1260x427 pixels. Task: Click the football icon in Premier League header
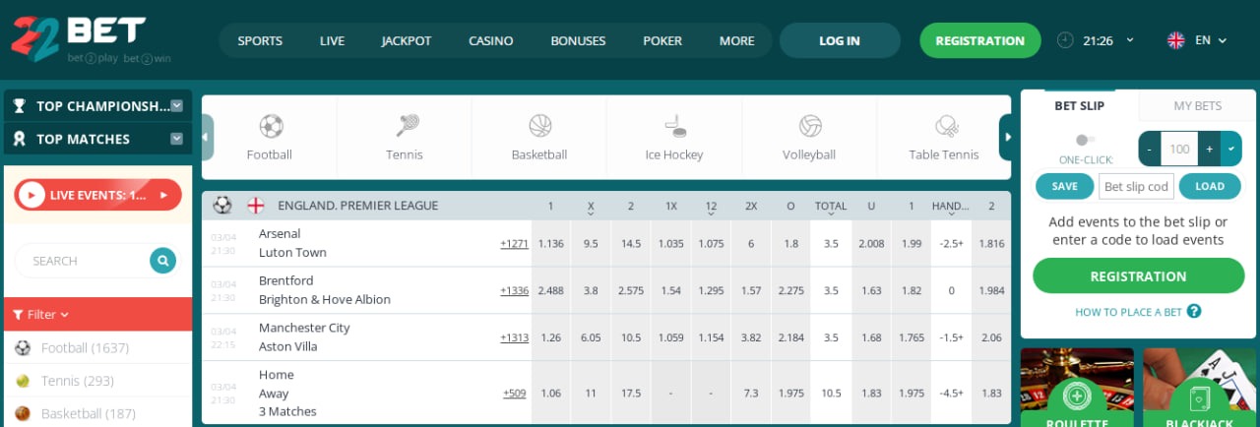[222, 206]
